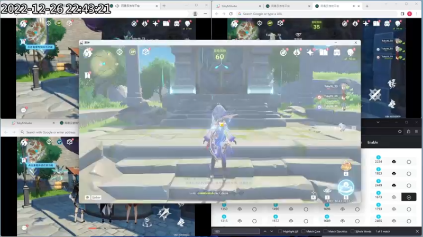
Task: Select the radio button for row 1923
Action: pos(409,174)
